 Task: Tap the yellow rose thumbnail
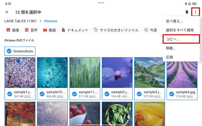coord(149,114)
